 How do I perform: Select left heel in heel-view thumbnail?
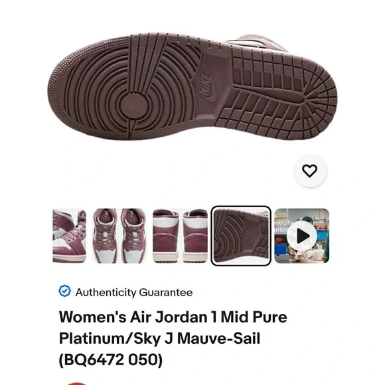[x=165, y=236]
